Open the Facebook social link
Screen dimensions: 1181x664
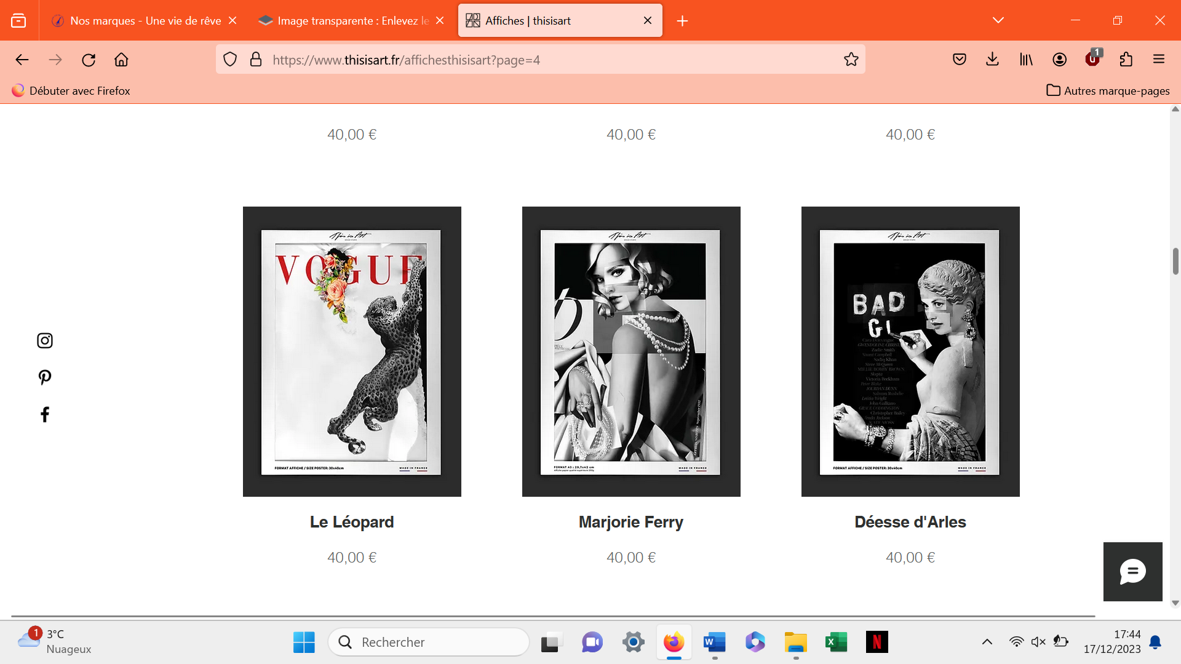[x=45, y=414]
